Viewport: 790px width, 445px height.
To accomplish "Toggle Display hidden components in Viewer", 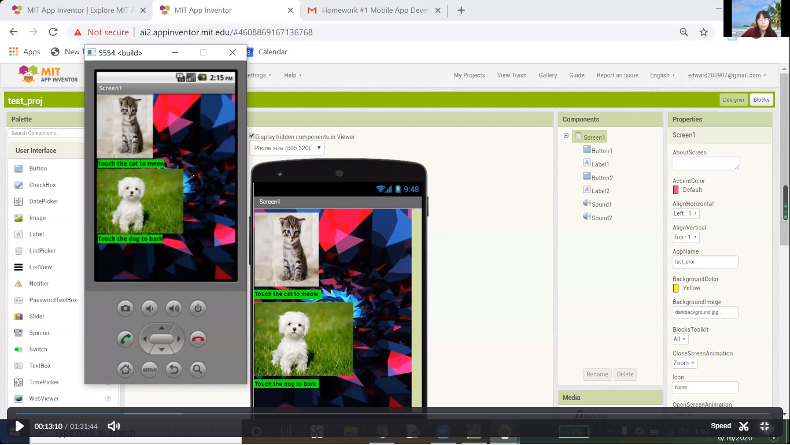I will [252, 136].
